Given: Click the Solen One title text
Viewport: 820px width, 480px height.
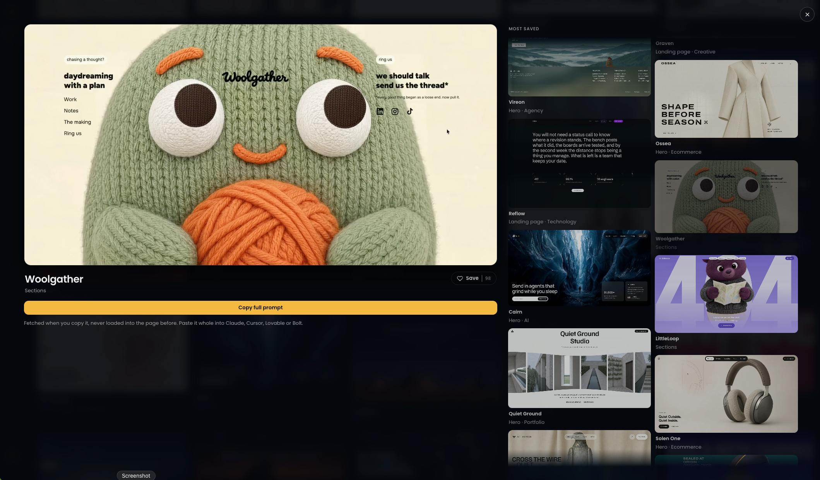Looking at the screenshot, I should (x=668, y=439).
